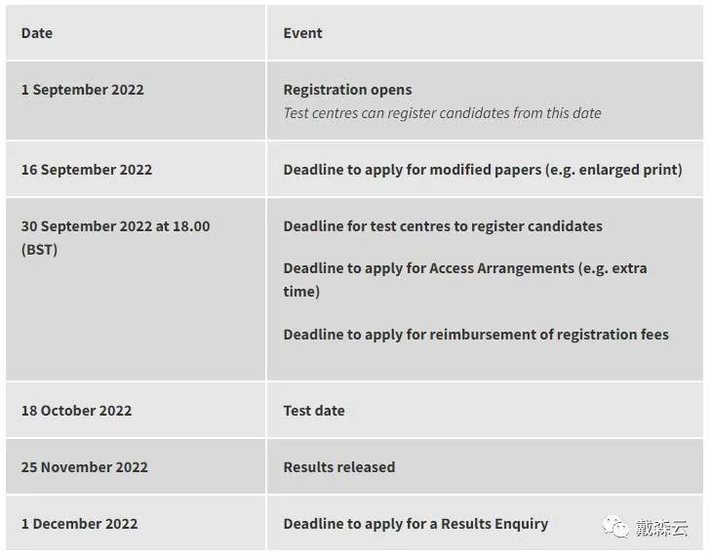Click deadline for test centres to register

[443, 226]
